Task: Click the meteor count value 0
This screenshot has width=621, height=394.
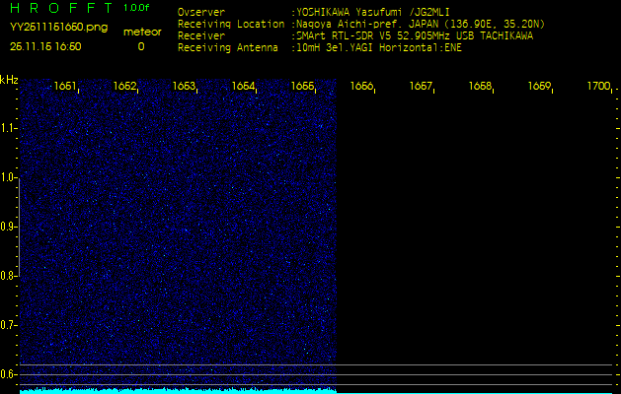Action: 140,45
